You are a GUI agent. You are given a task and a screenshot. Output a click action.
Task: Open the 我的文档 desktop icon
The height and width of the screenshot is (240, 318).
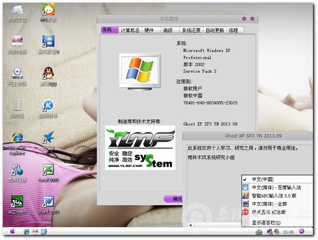pyautogui.click(x=17, y=13)
